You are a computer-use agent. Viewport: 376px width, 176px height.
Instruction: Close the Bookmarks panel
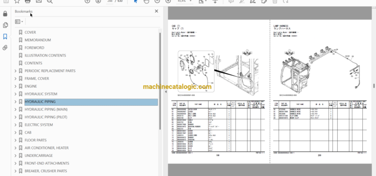[x=156, y=11]
